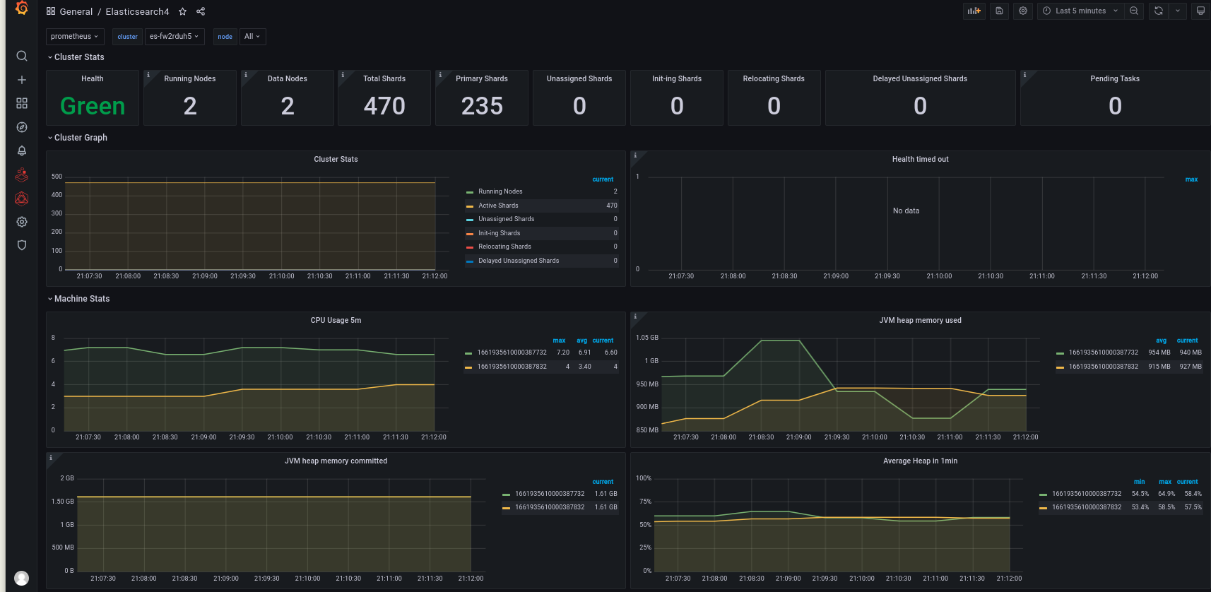1211x592 pixels.
Task: Open the cluster es-fw2rduh5 dropdown
Action: click(175, 36)
